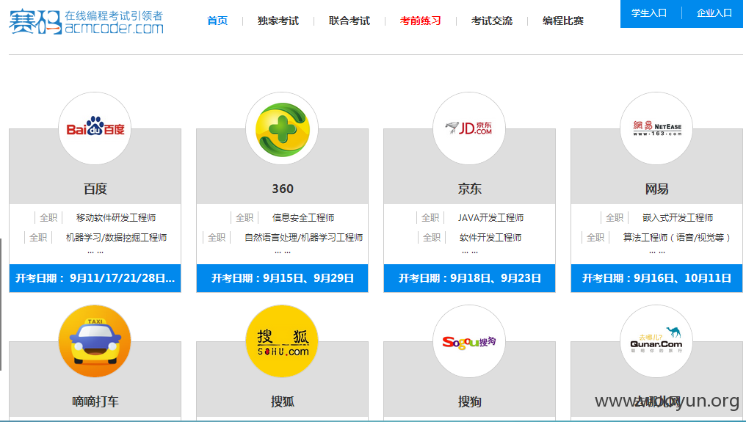Viewport: 746px width, 422px height.
Task: Go to the 首页 navigation tab
Action: [x=217, y=21]
